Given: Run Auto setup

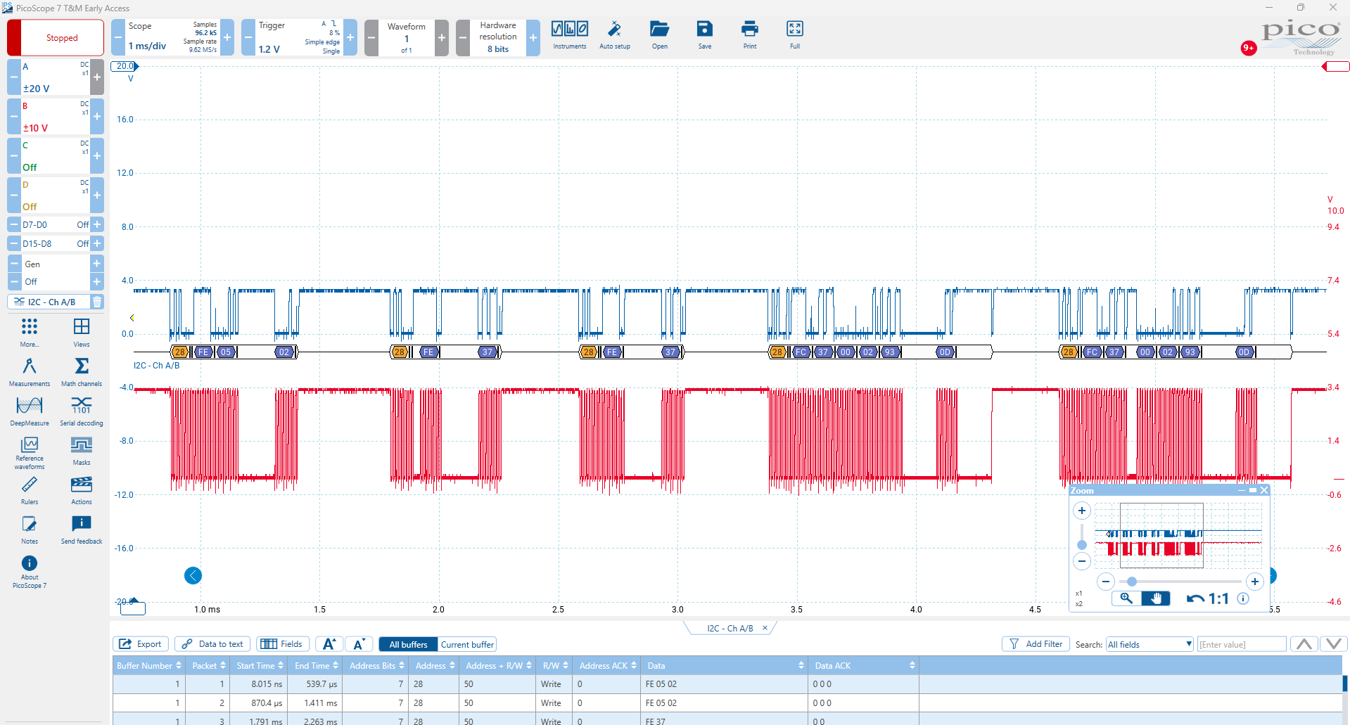Looking at the screenshot, I should [614, 35].
